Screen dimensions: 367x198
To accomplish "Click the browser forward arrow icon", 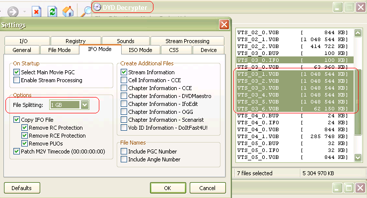I will (x=12, y=11).
